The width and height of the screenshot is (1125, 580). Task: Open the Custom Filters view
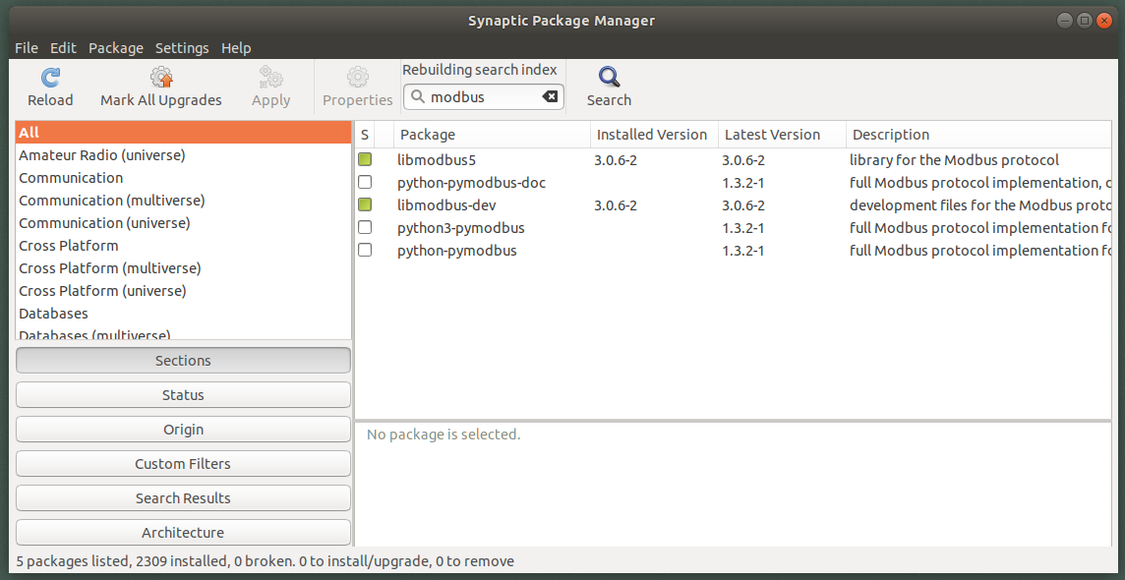click(183, 464)
